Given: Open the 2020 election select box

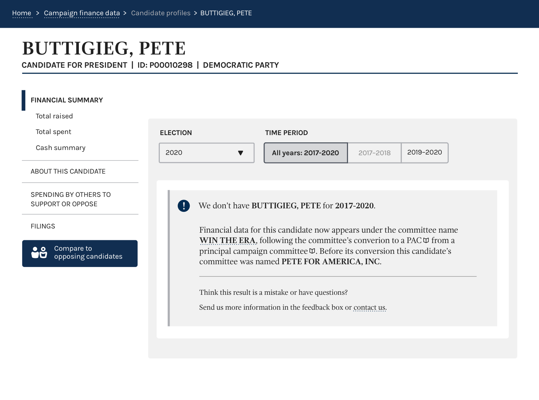Looking at the screenshot, I should point(207,153).
